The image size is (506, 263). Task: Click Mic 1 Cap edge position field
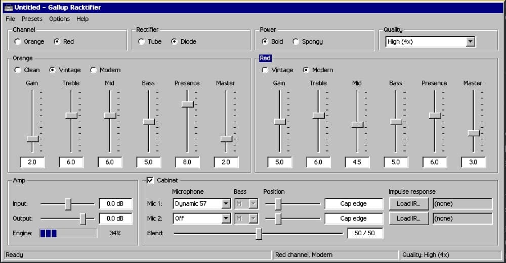click(354, 204)
